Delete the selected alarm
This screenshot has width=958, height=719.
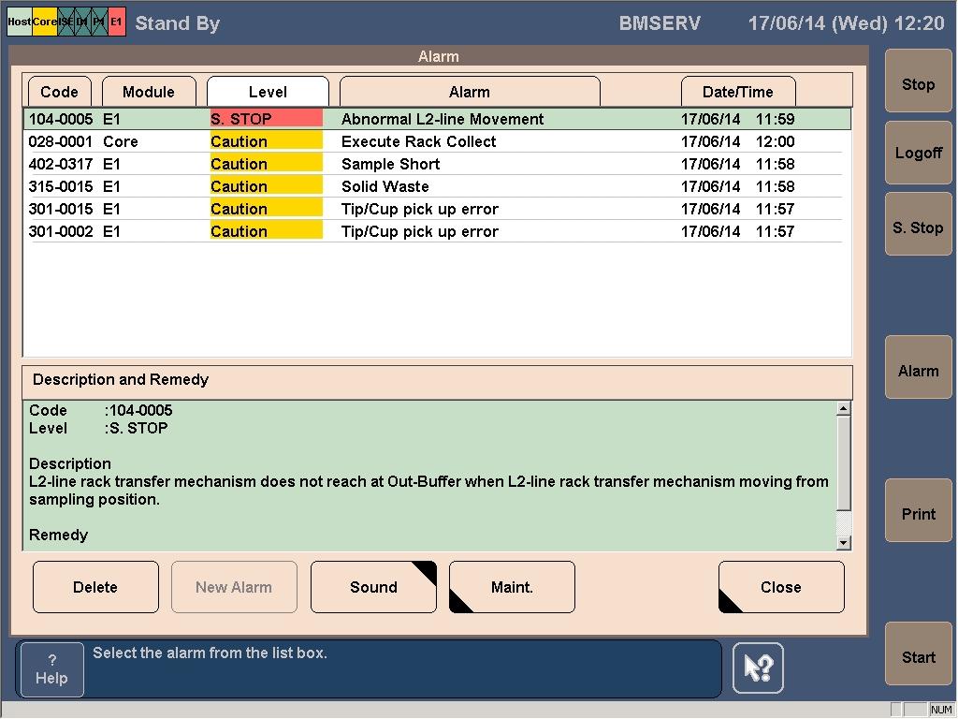coord(95,587)
